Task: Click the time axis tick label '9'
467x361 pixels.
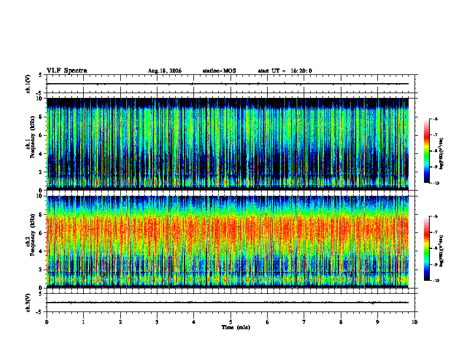Action: click(x=377, y=322)
